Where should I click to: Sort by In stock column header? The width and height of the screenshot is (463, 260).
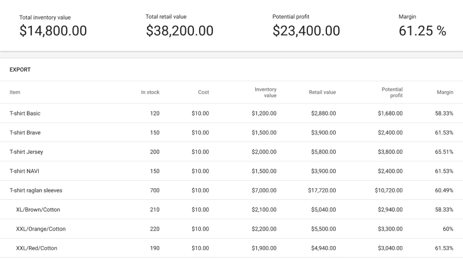tap(150, 92)
